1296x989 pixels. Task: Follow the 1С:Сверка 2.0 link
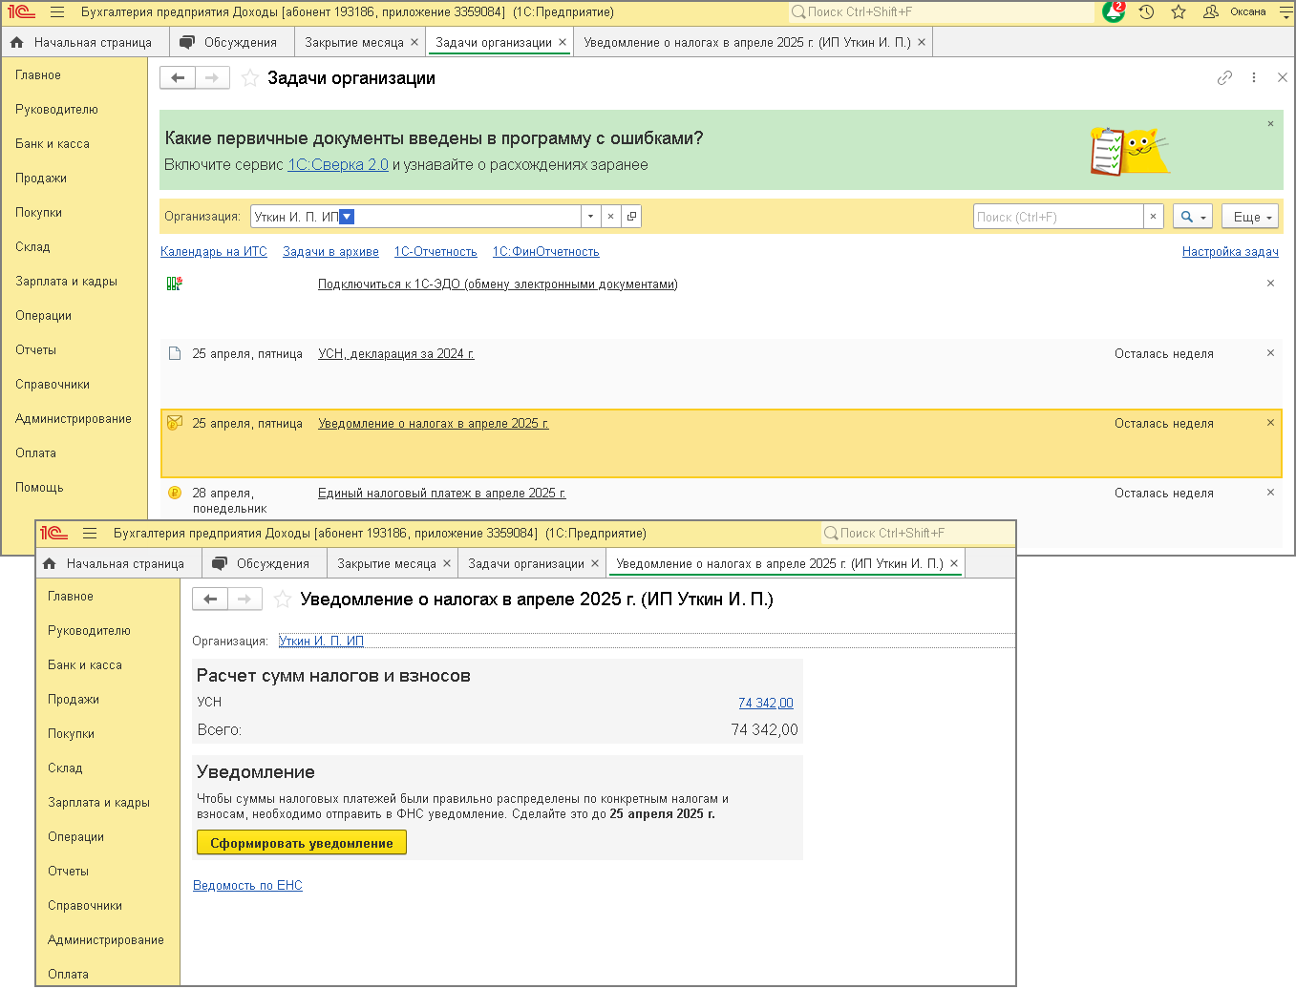point(338,164)
